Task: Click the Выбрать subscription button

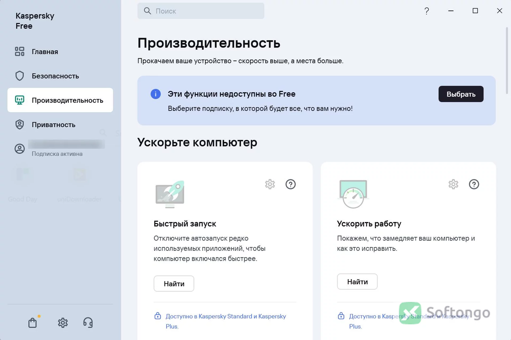Action: tap(461, 94)
